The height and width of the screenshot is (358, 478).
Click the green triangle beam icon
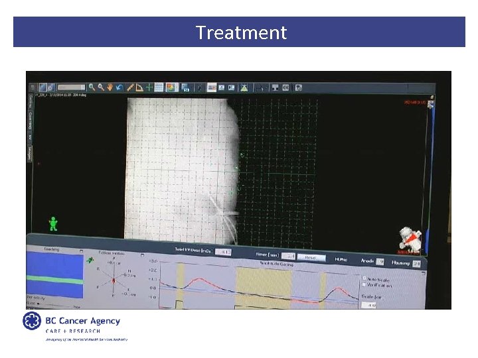244,88
